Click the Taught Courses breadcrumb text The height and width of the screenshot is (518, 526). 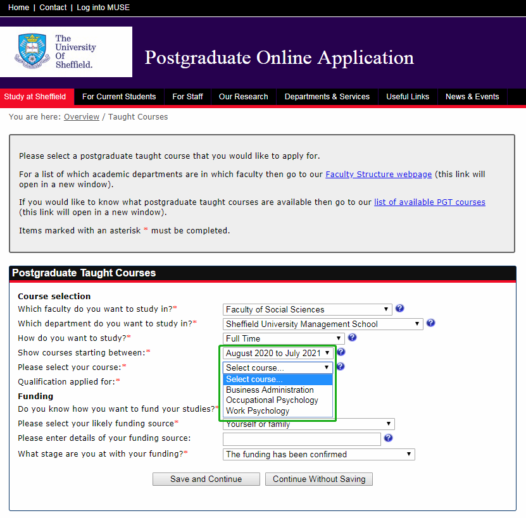(x=138, y=116)
